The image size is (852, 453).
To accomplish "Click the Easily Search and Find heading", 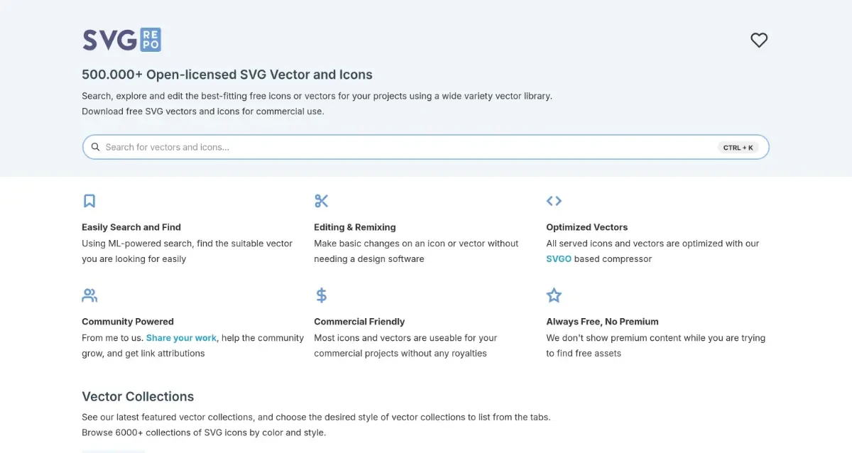I will (x=131, y=227).
